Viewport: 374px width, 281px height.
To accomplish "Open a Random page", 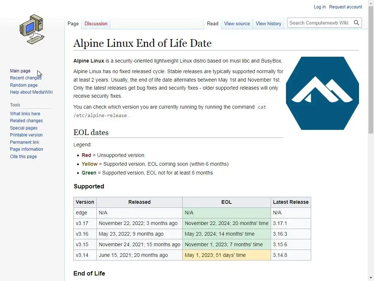I will pyautogui.click(x=24, y=85).
